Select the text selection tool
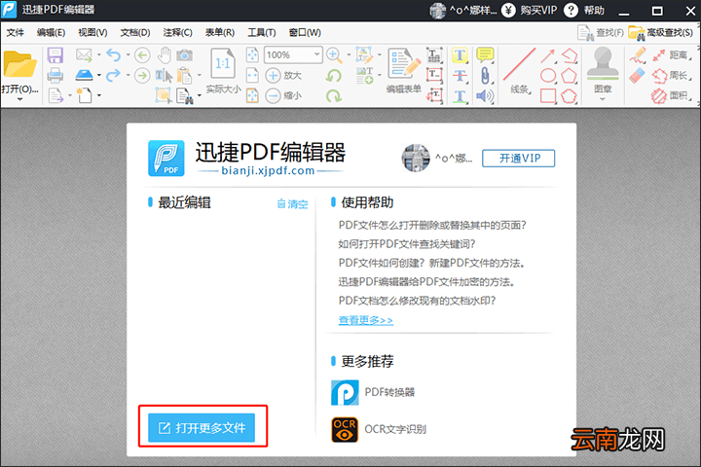Viewport: 701px width, 467px height. (164, 75)
